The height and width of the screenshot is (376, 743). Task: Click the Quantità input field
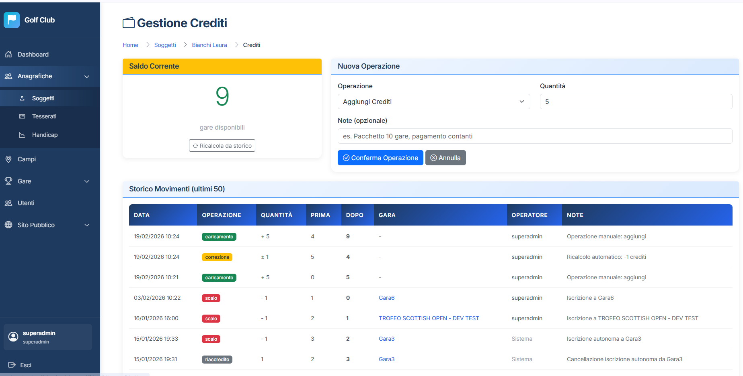click(x=636, y=102)
